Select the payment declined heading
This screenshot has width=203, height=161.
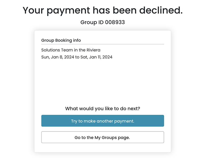[x=103, y=10]
